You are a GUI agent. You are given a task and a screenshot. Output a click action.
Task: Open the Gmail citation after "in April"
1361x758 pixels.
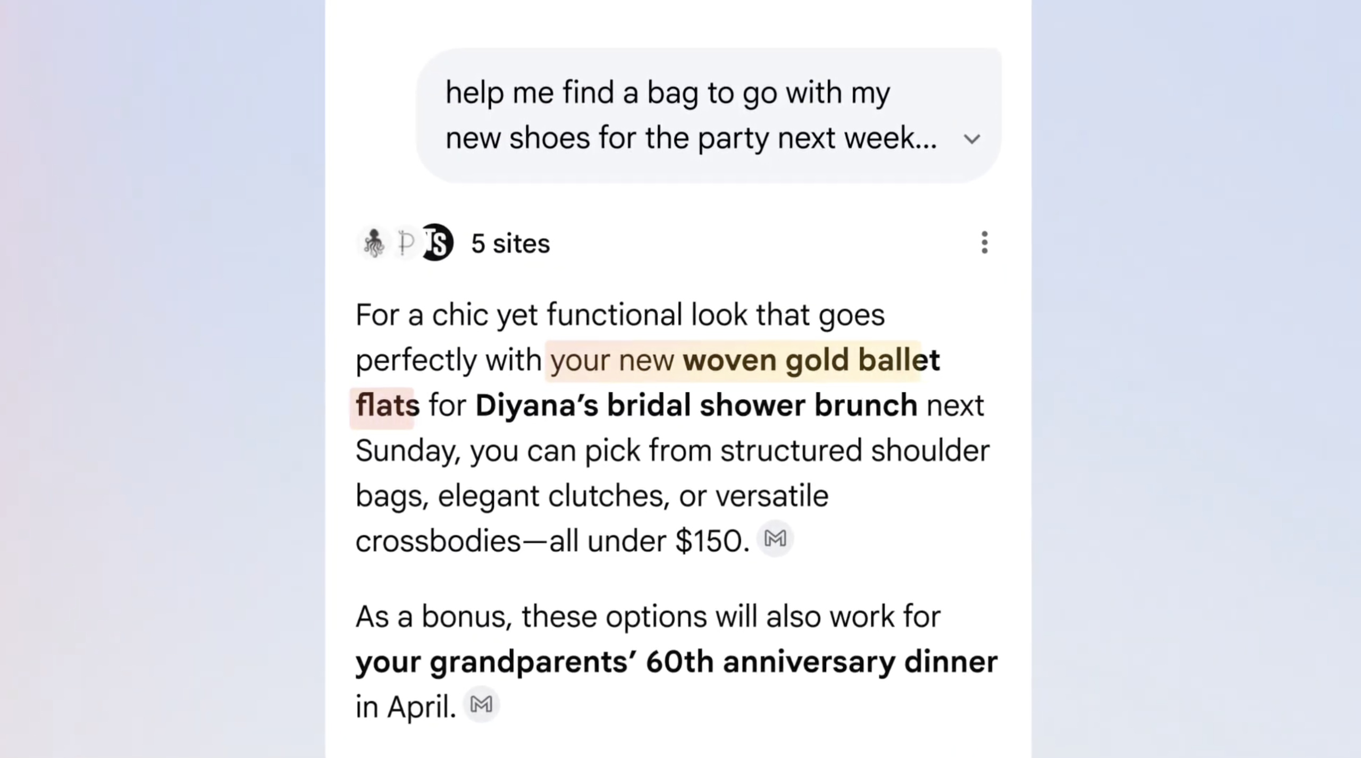482,704
